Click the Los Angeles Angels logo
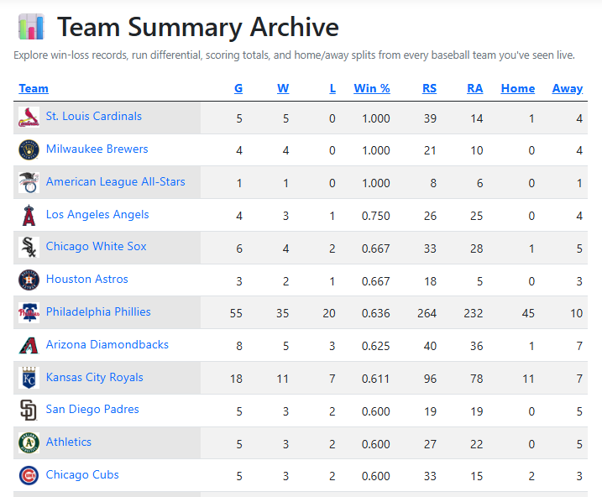The height and width of the screenshot is (497, 602). click(29, 215)
